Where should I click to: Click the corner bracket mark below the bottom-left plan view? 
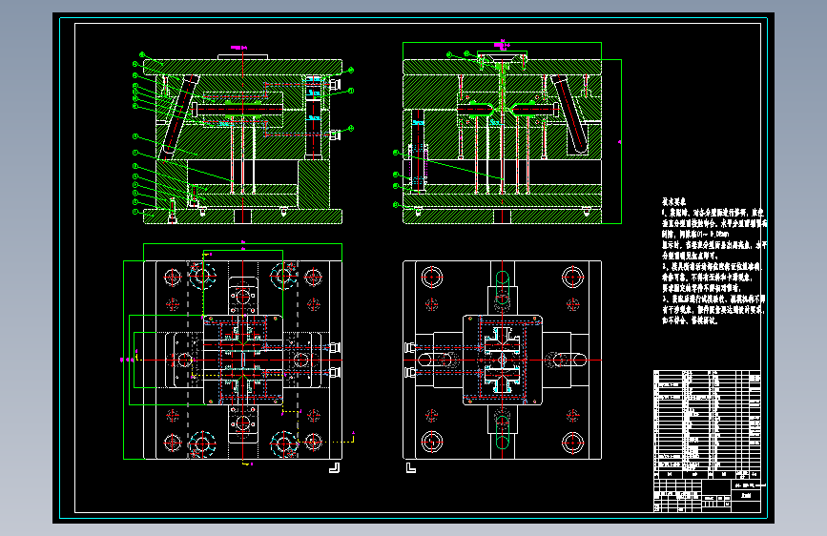pos(335,468)
